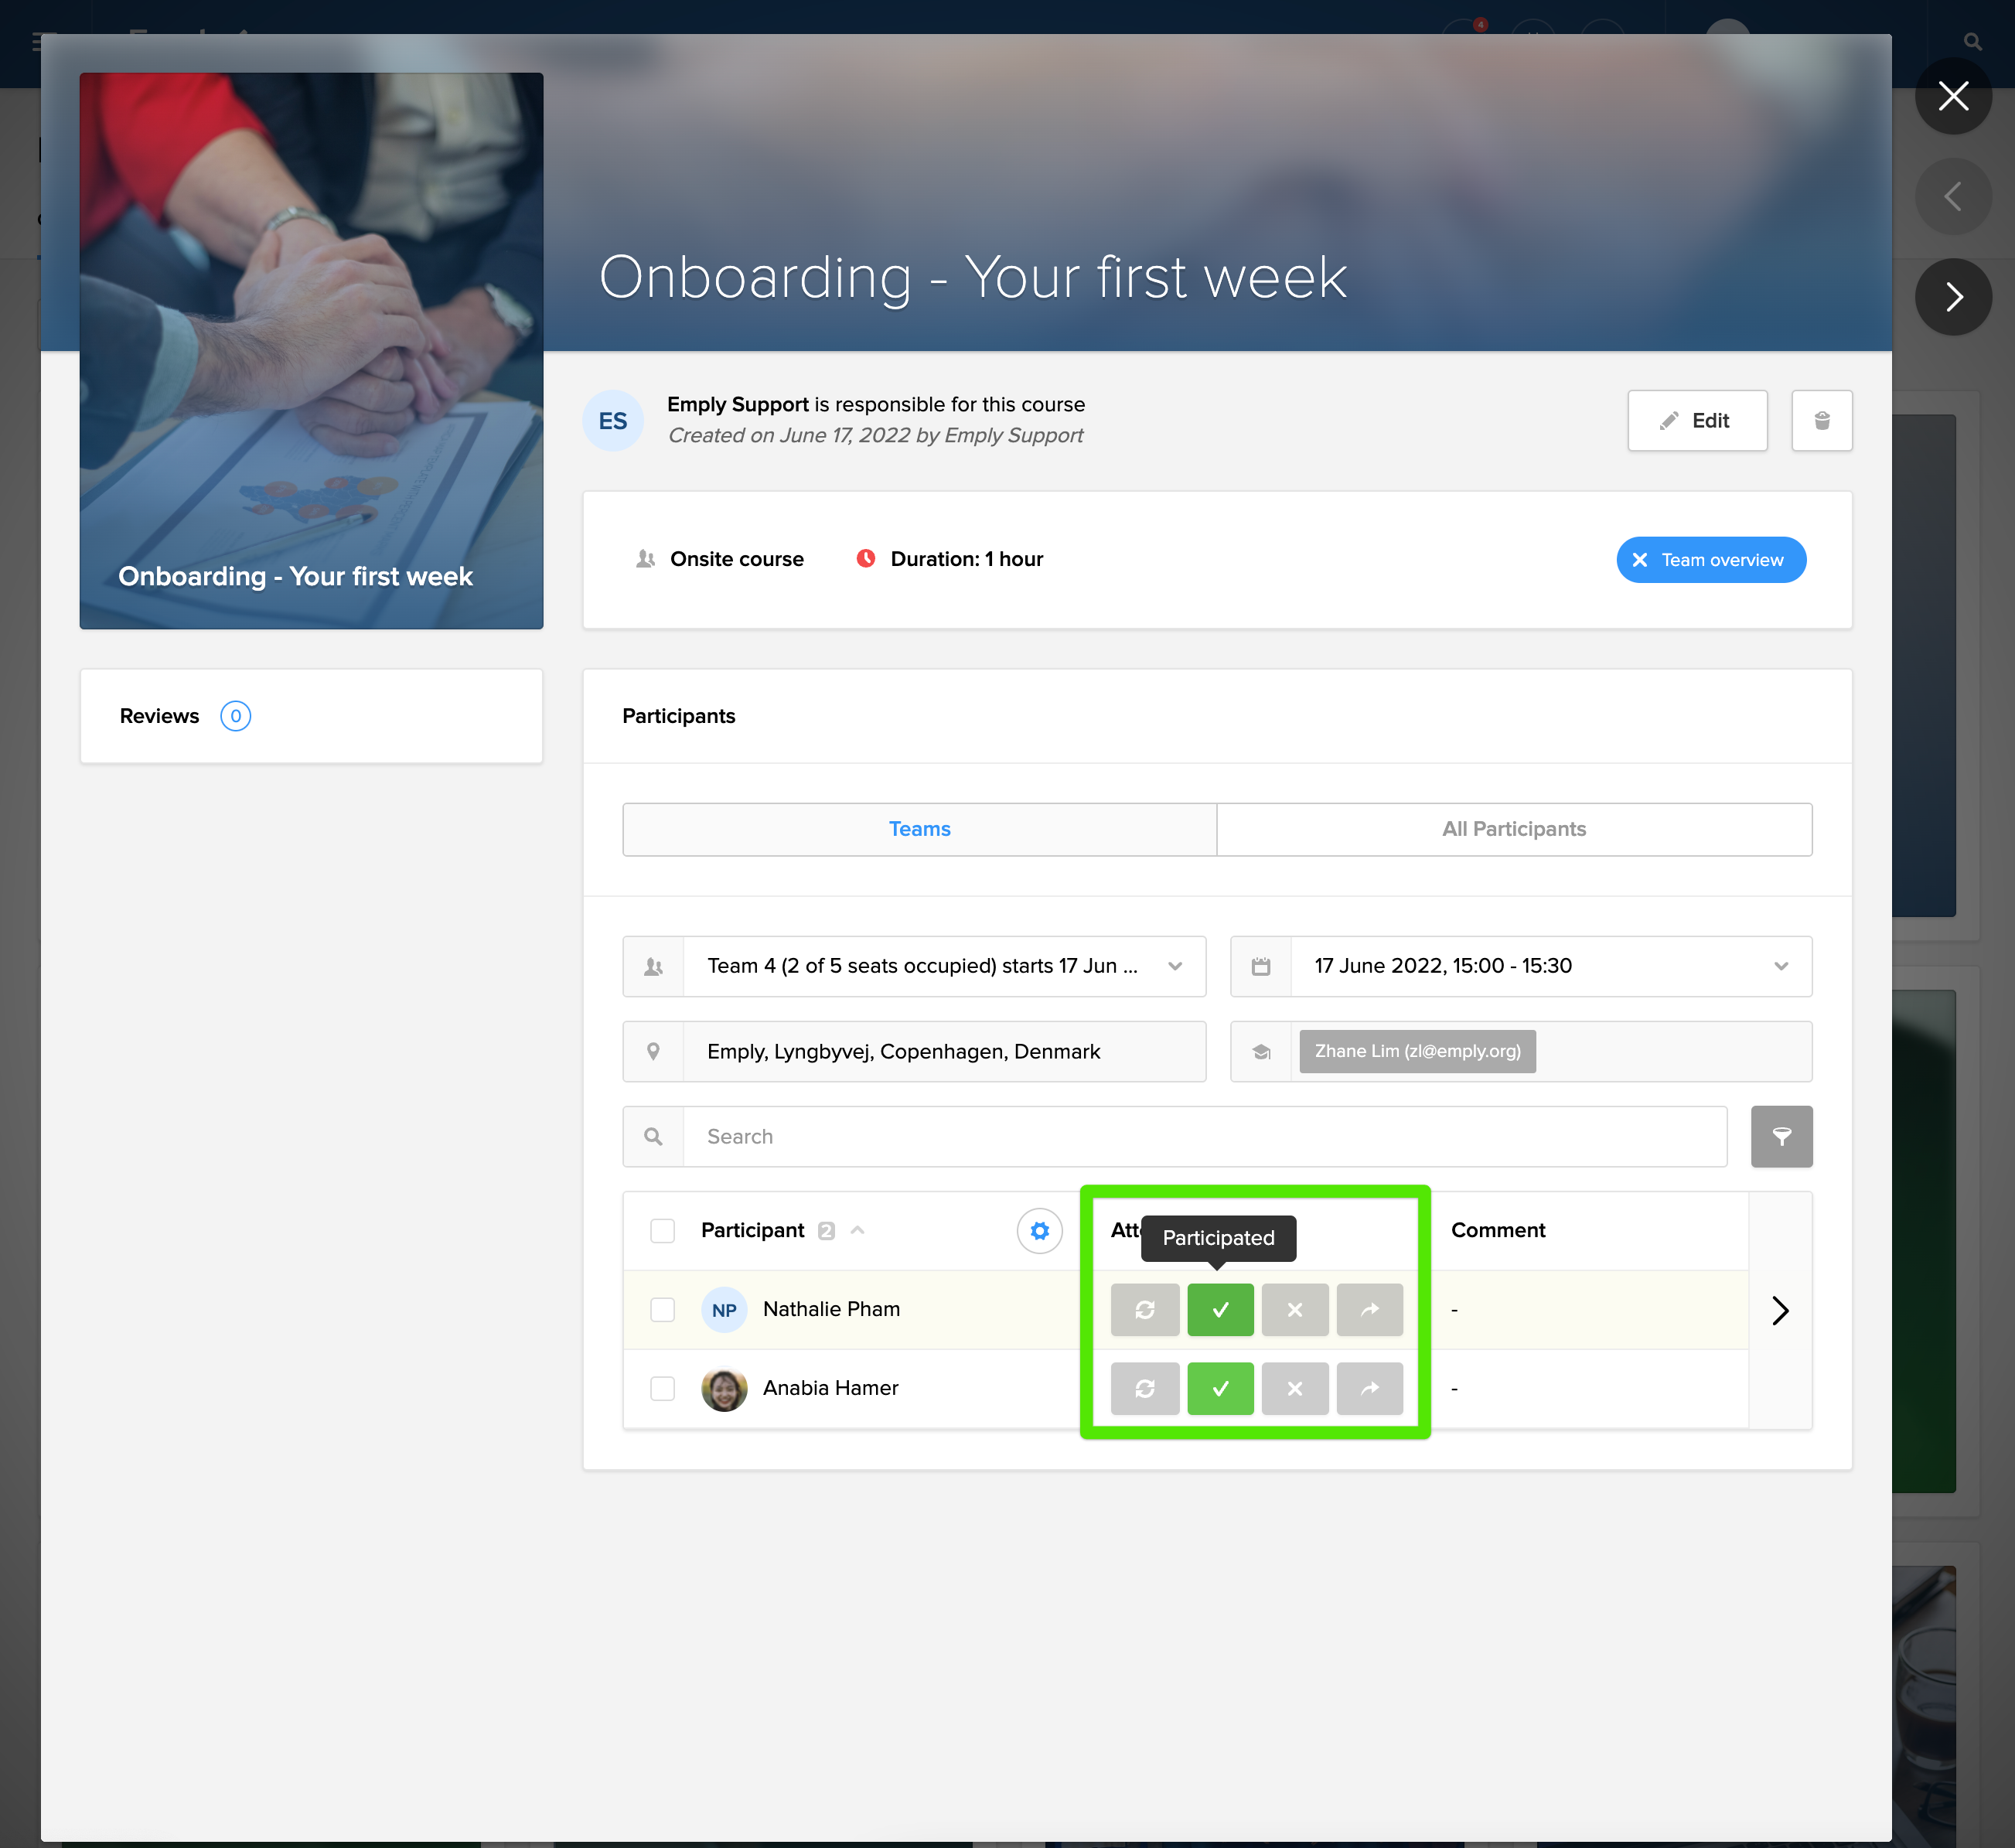Click the column settings gear icon
This screenshot has width=2015, height=1848.
pos(1039,1230)
